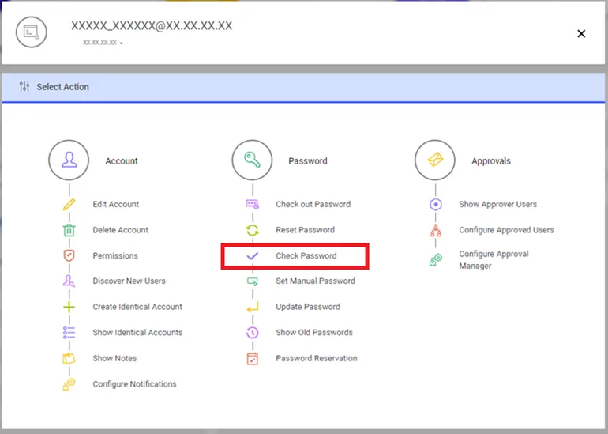Image resolution: width=608 pixels, height=434 pixels.
Task: Click the list icon for Show Identical Accounts
Action: (x=69, y=332)
